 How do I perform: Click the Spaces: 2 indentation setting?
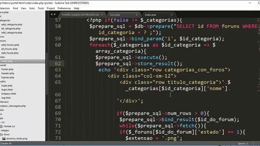[x=243, y=143]
